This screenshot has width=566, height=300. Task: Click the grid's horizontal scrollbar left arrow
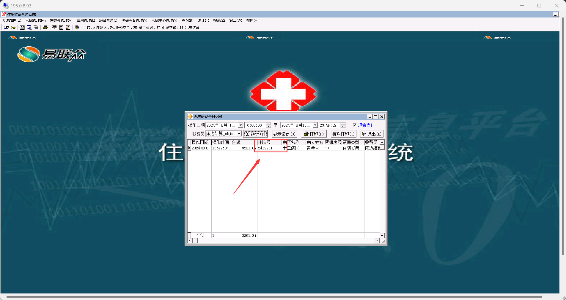tap(190, 241)
